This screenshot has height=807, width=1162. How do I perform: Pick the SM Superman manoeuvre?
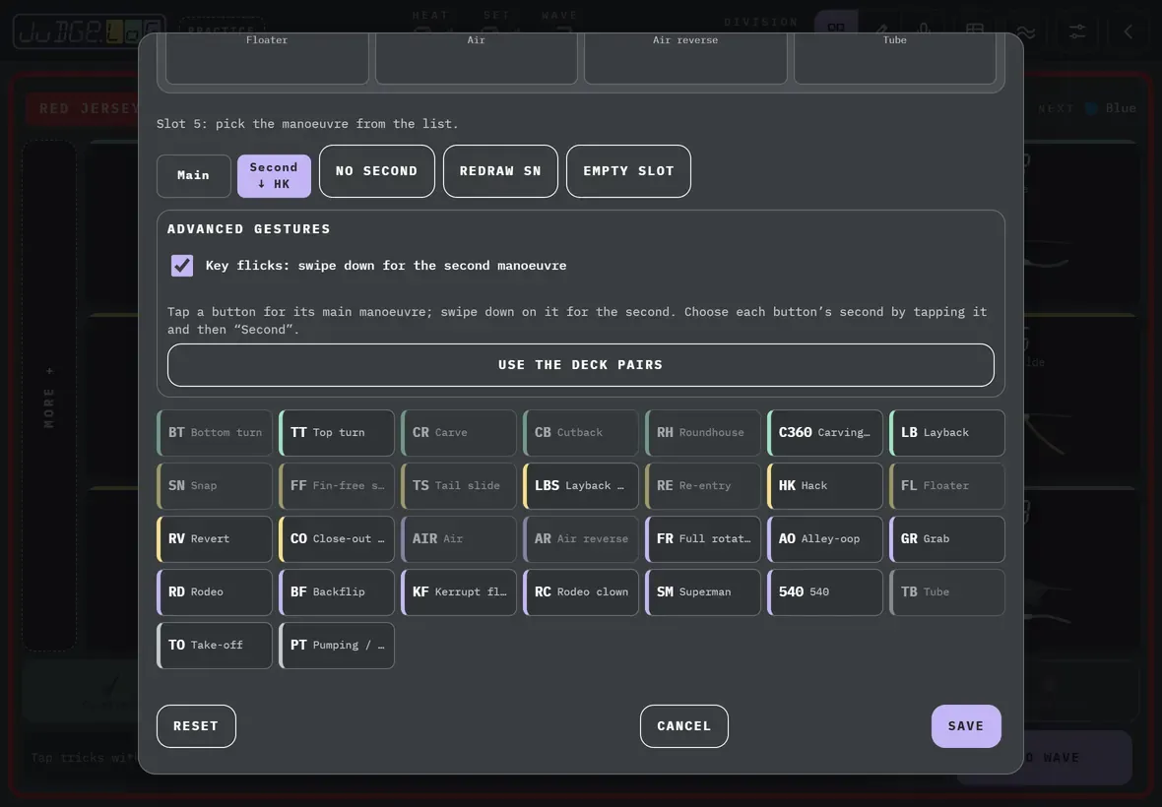(x=702, y=592)
